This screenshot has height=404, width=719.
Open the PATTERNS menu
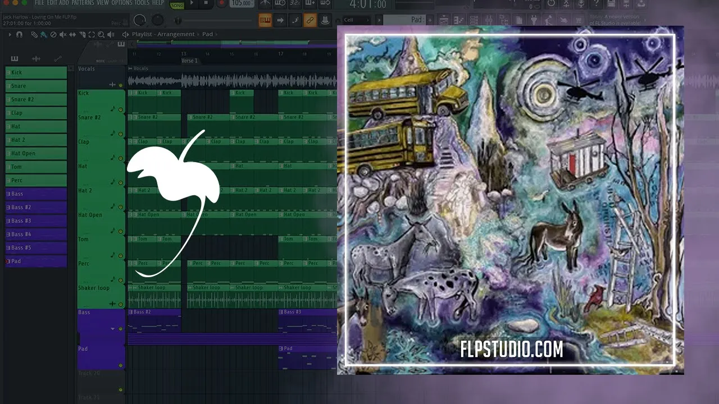(x=83, y=3)
